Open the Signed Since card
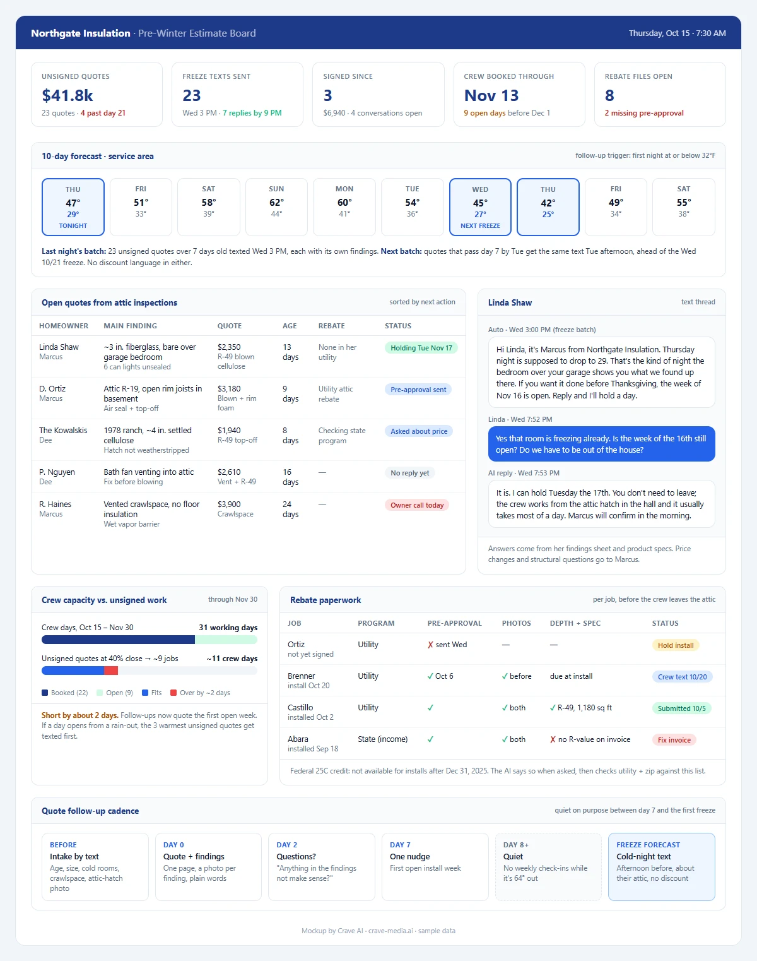Viewport: 757px width, 961px height. pyautogui.click(x=378, y=95)
